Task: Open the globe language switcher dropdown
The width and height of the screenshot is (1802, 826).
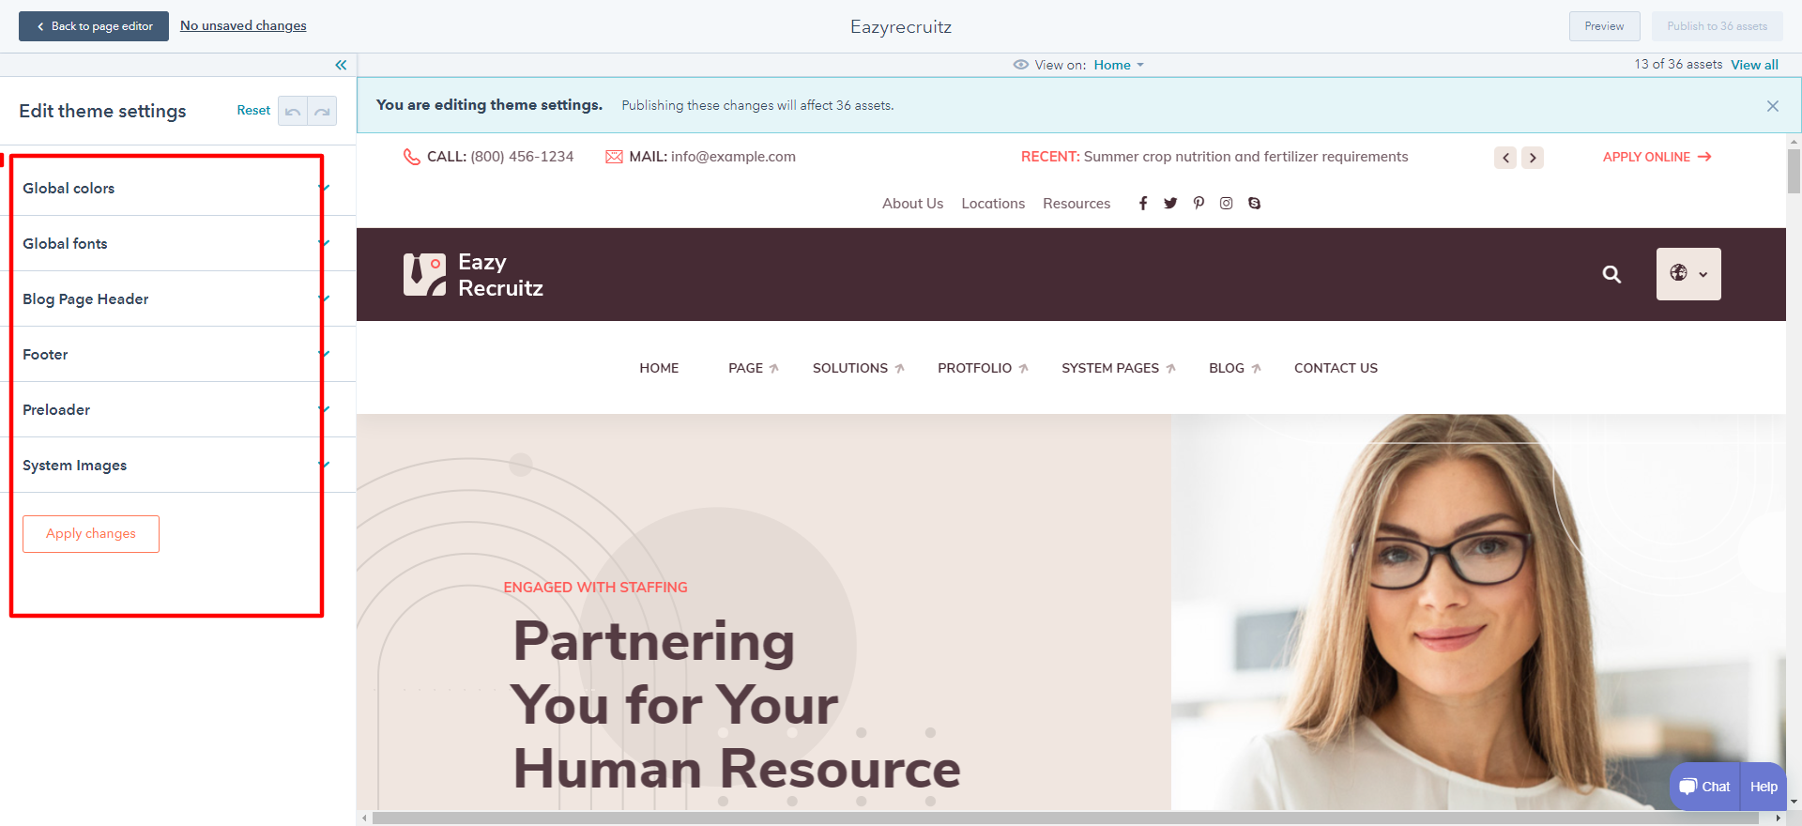Action: [x=1688, y=274]
